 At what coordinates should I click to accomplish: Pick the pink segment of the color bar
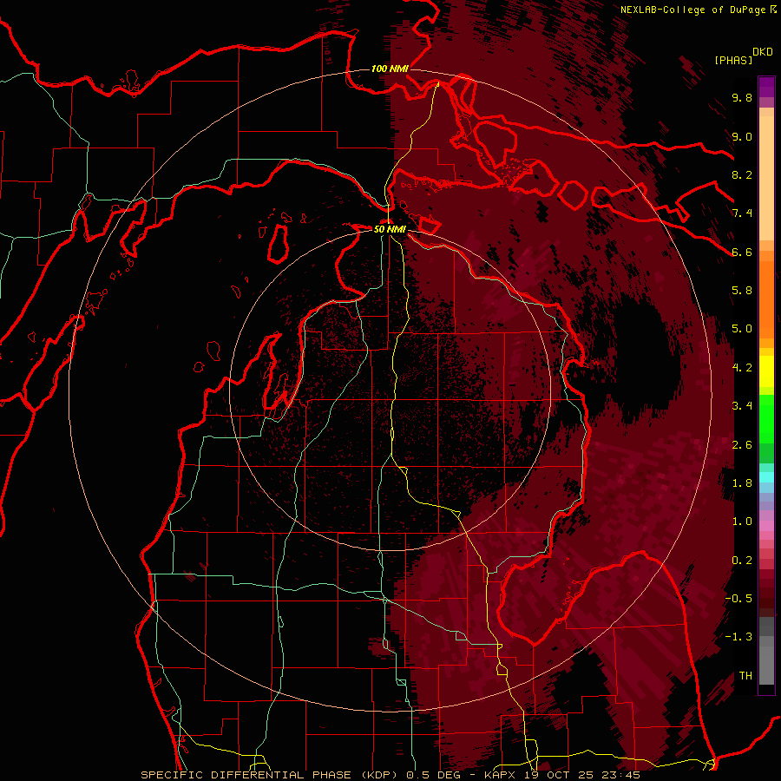point(766,526)
